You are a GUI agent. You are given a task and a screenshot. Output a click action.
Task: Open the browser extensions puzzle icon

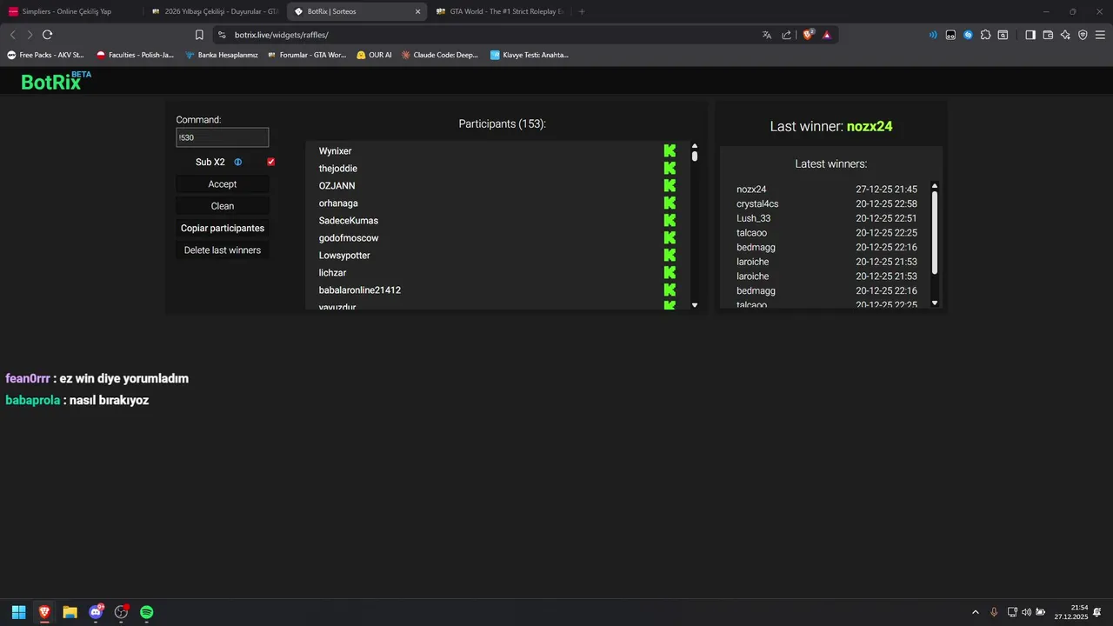coord(985,35)
